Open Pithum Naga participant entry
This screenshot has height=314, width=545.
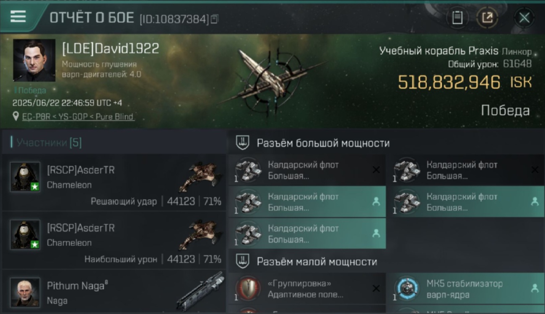(x=114, y=292)
